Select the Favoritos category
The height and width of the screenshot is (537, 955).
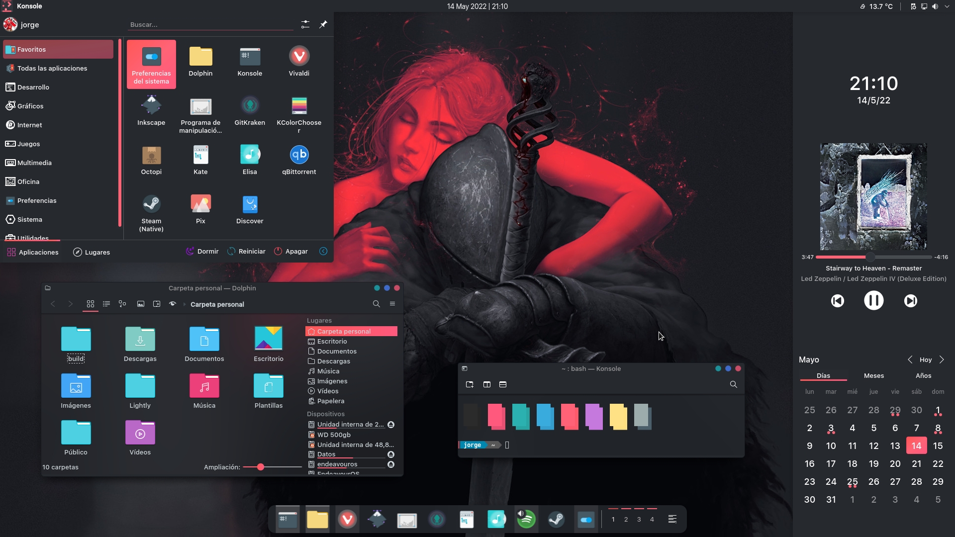58,49
